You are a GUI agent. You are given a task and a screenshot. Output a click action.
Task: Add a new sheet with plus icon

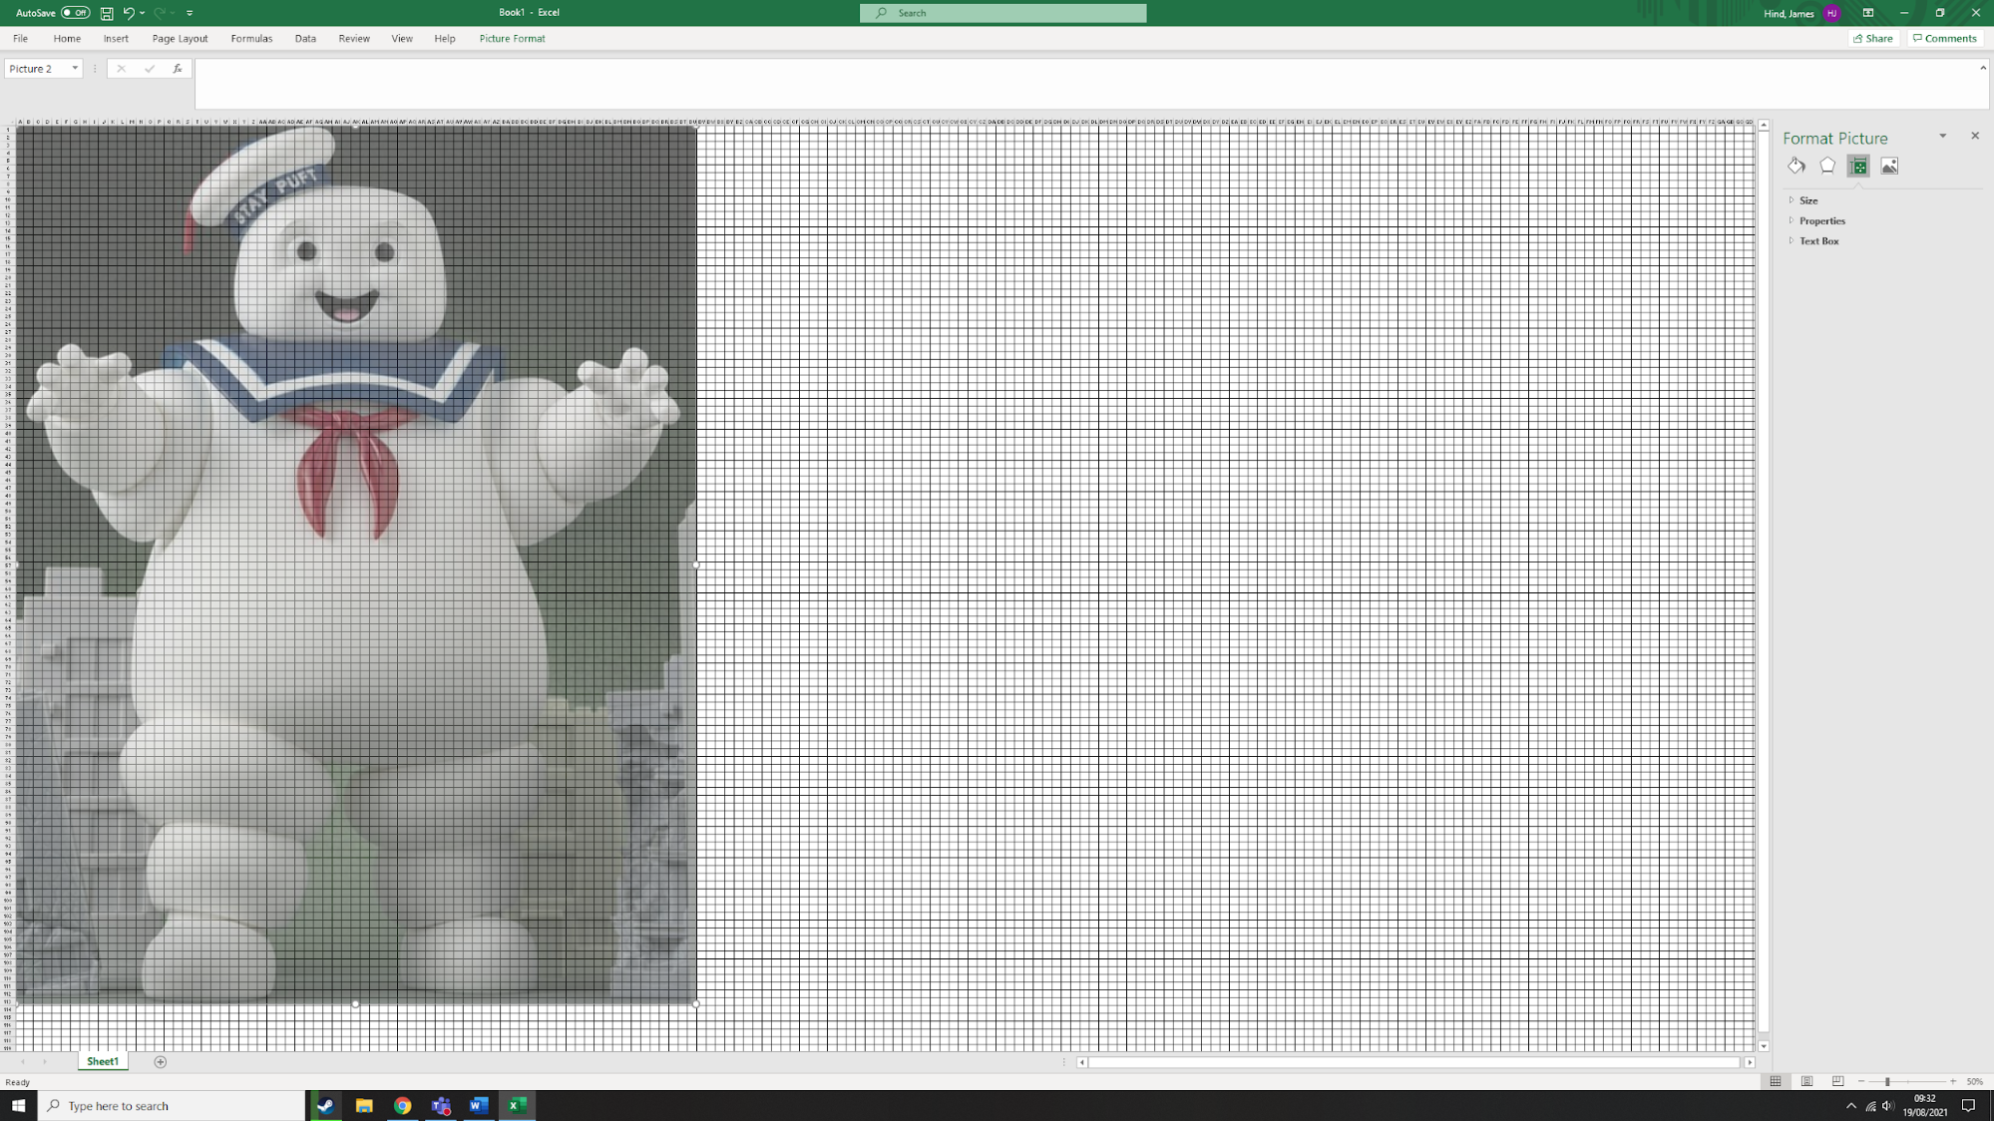tap(161, 1062)
